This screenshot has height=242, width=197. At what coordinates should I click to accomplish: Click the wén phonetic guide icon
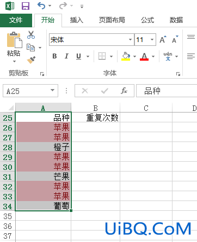(x=168, y=56)
